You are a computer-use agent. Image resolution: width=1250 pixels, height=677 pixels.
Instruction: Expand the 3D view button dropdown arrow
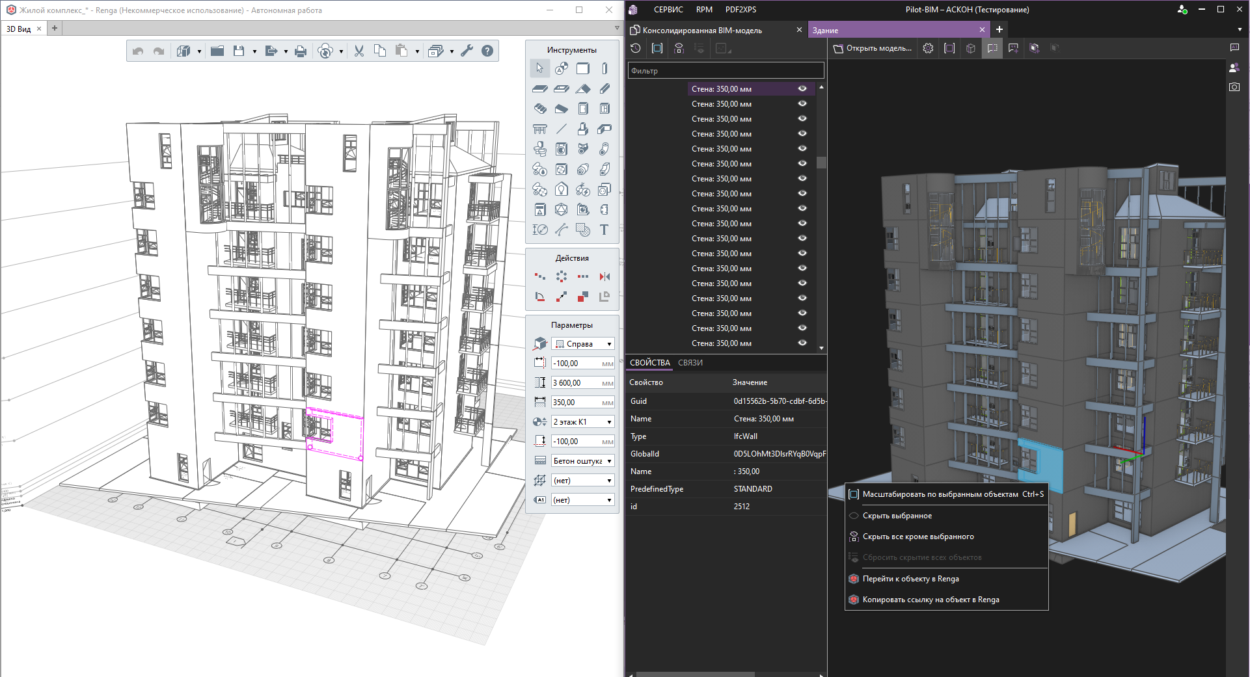[x=199, y=51]
